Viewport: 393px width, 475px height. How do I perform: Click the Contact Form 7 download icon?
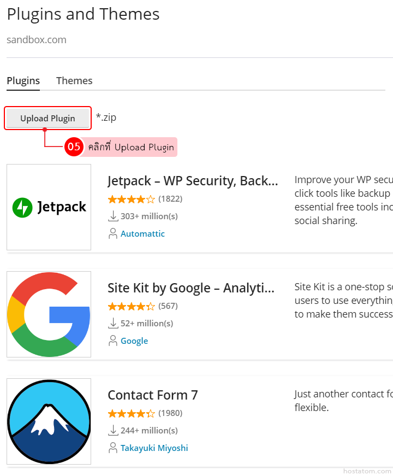pyautogui.click(x=113, y=430)
